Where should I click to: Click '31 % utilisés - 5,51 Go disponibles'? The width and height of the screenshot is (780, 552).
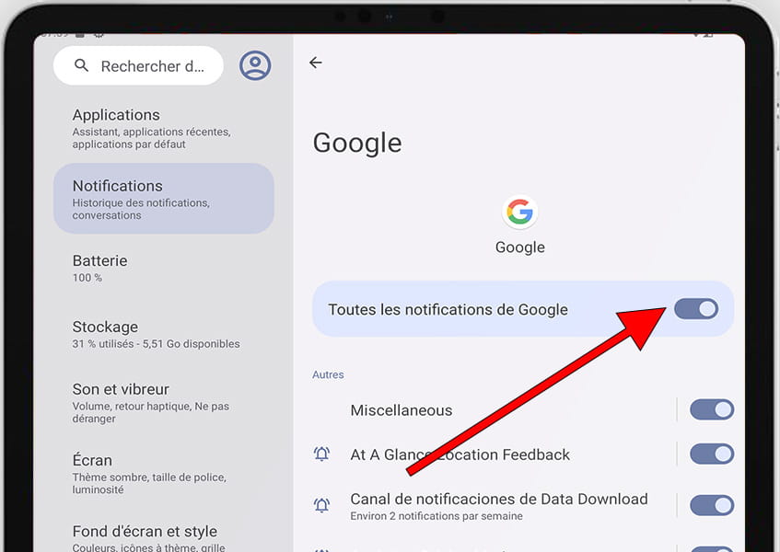coord(157,344)
